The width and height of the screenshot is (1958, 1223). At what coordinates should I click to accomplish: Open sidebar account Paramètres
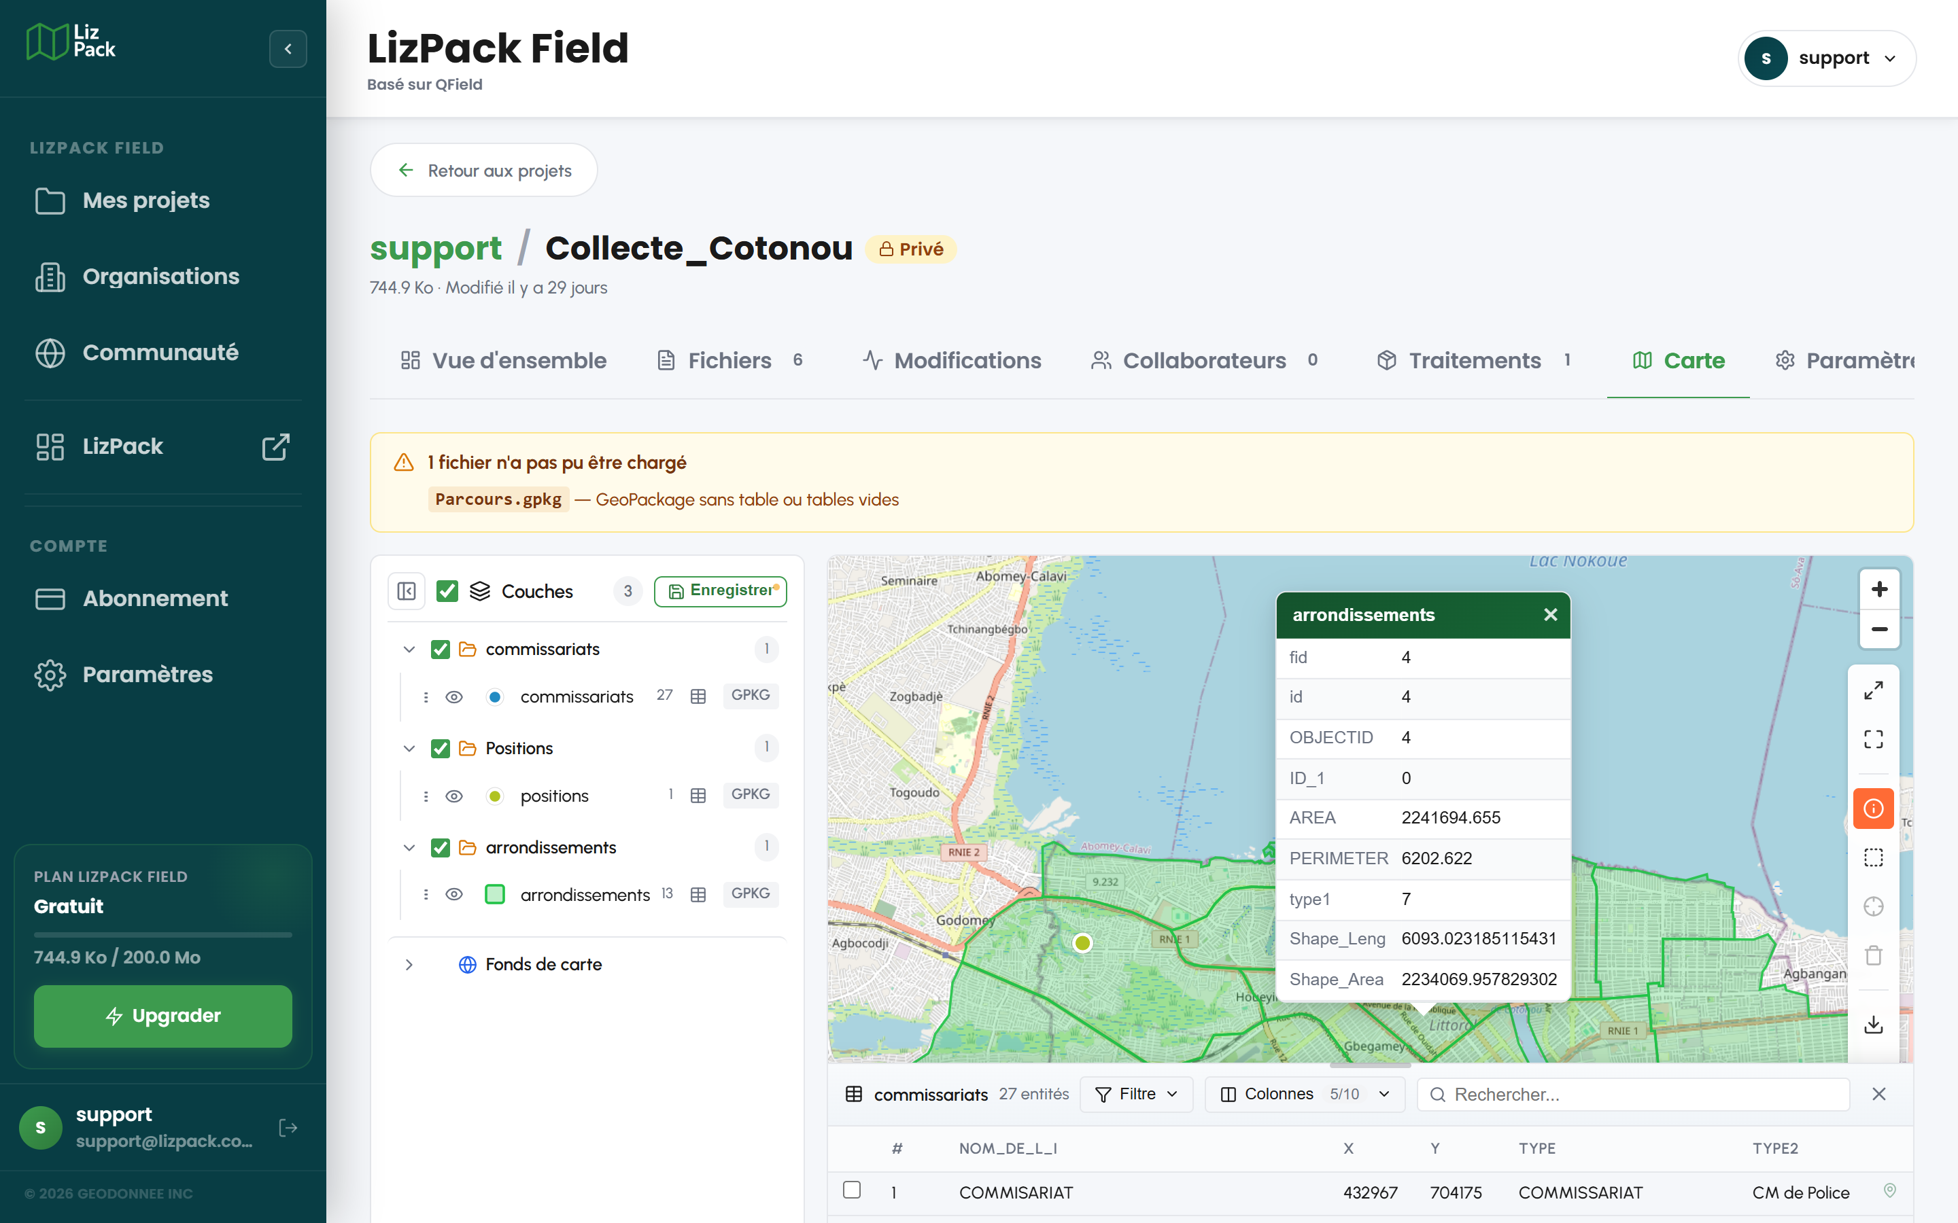pos(162,675)
